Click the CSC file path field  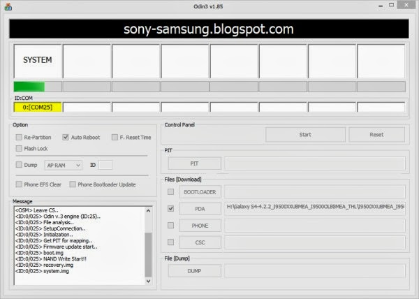coord(315,242)
